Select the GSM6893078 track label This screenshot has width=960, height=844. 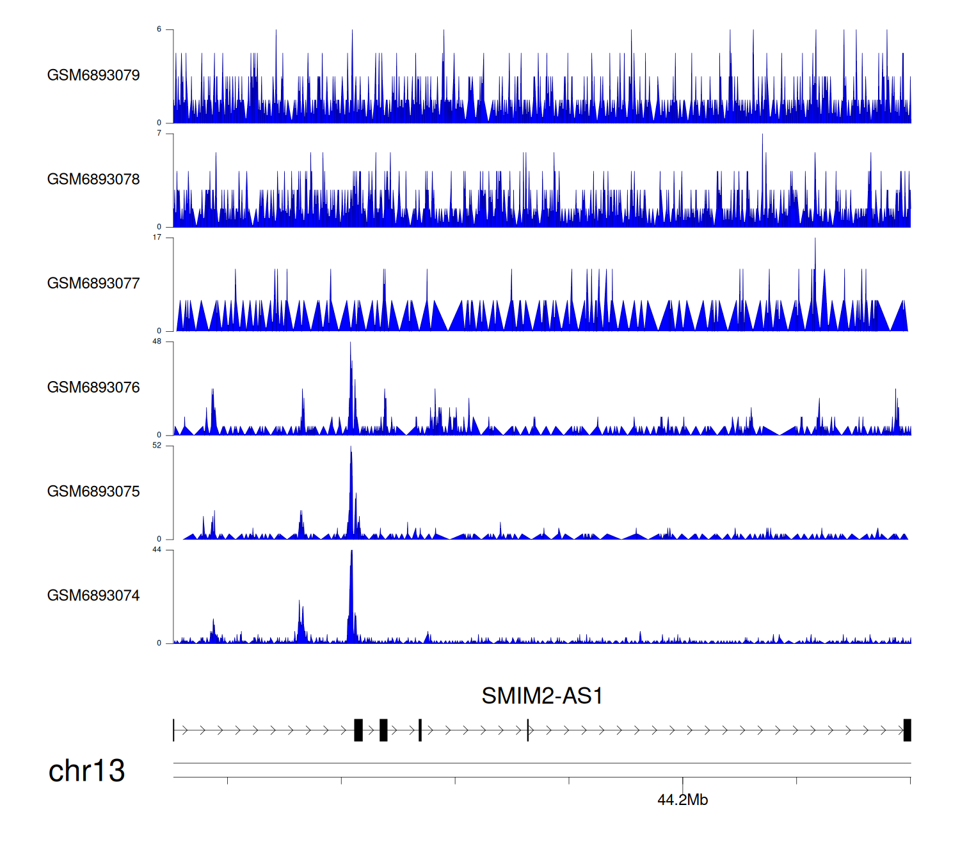click(x=93, y=180)
